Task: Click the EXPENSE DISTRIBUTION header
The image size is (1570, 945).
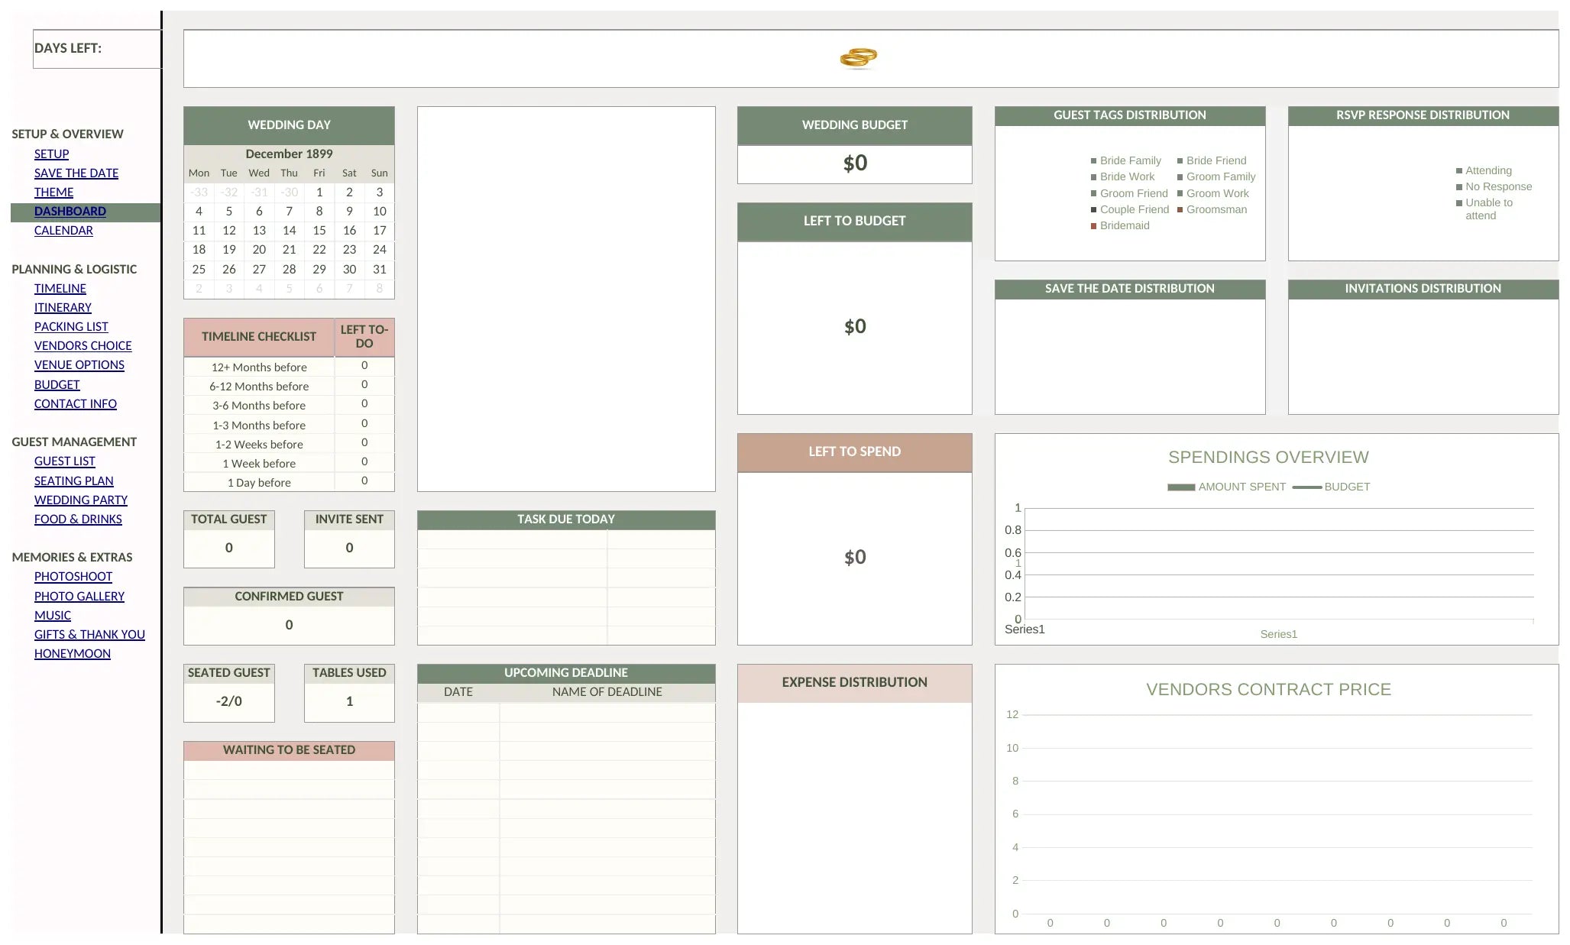Action: pos(855,683)
